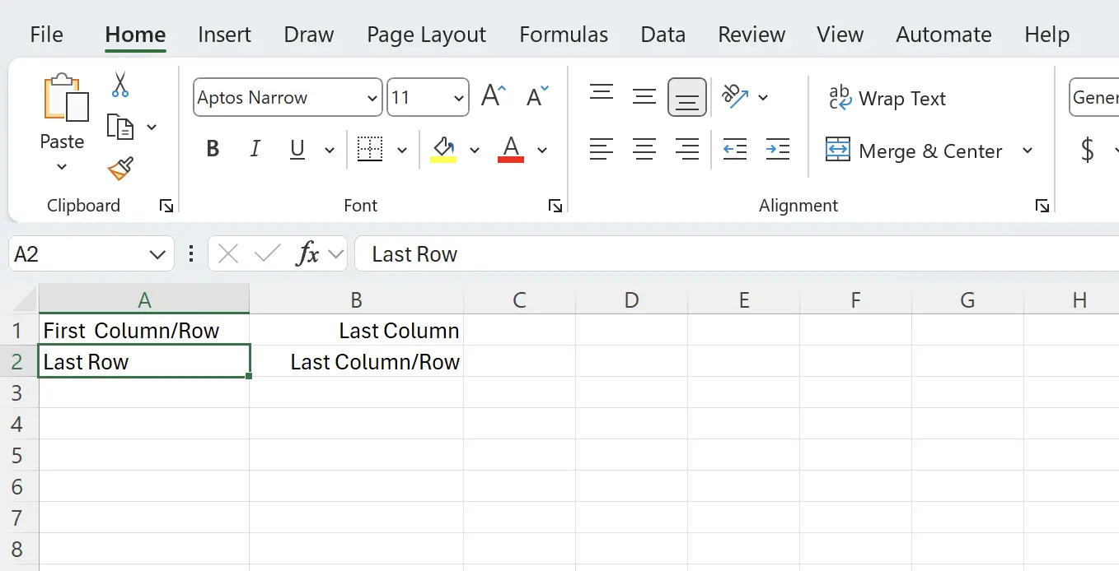Image resolution: width=1119 pixels, height=571 pixels.
Task: Expand the Merge & Center options
Action: point(1028,151)
